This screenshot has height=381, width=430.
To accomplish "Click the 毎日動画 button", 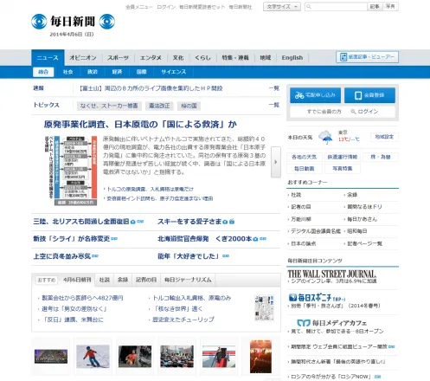I will pyautogui.click(x=304, y=169).
